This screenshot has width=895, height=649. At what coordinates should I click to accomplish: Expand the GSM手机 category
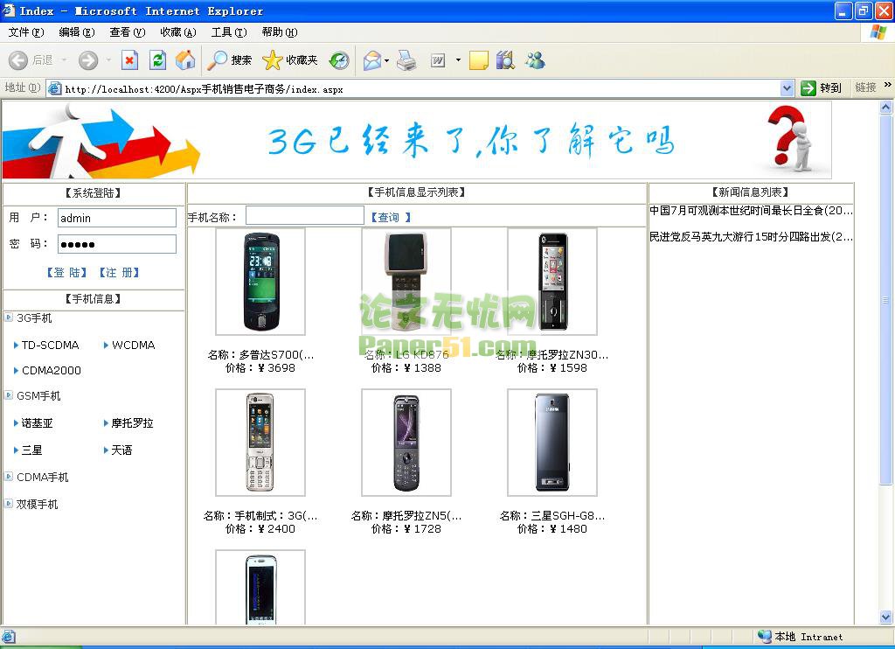pyautogui.click(x=9, y=394)
